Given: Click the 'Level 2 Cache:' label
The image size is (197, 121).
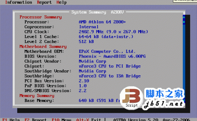Looking at the screenshot, I should tap(42, 42).
